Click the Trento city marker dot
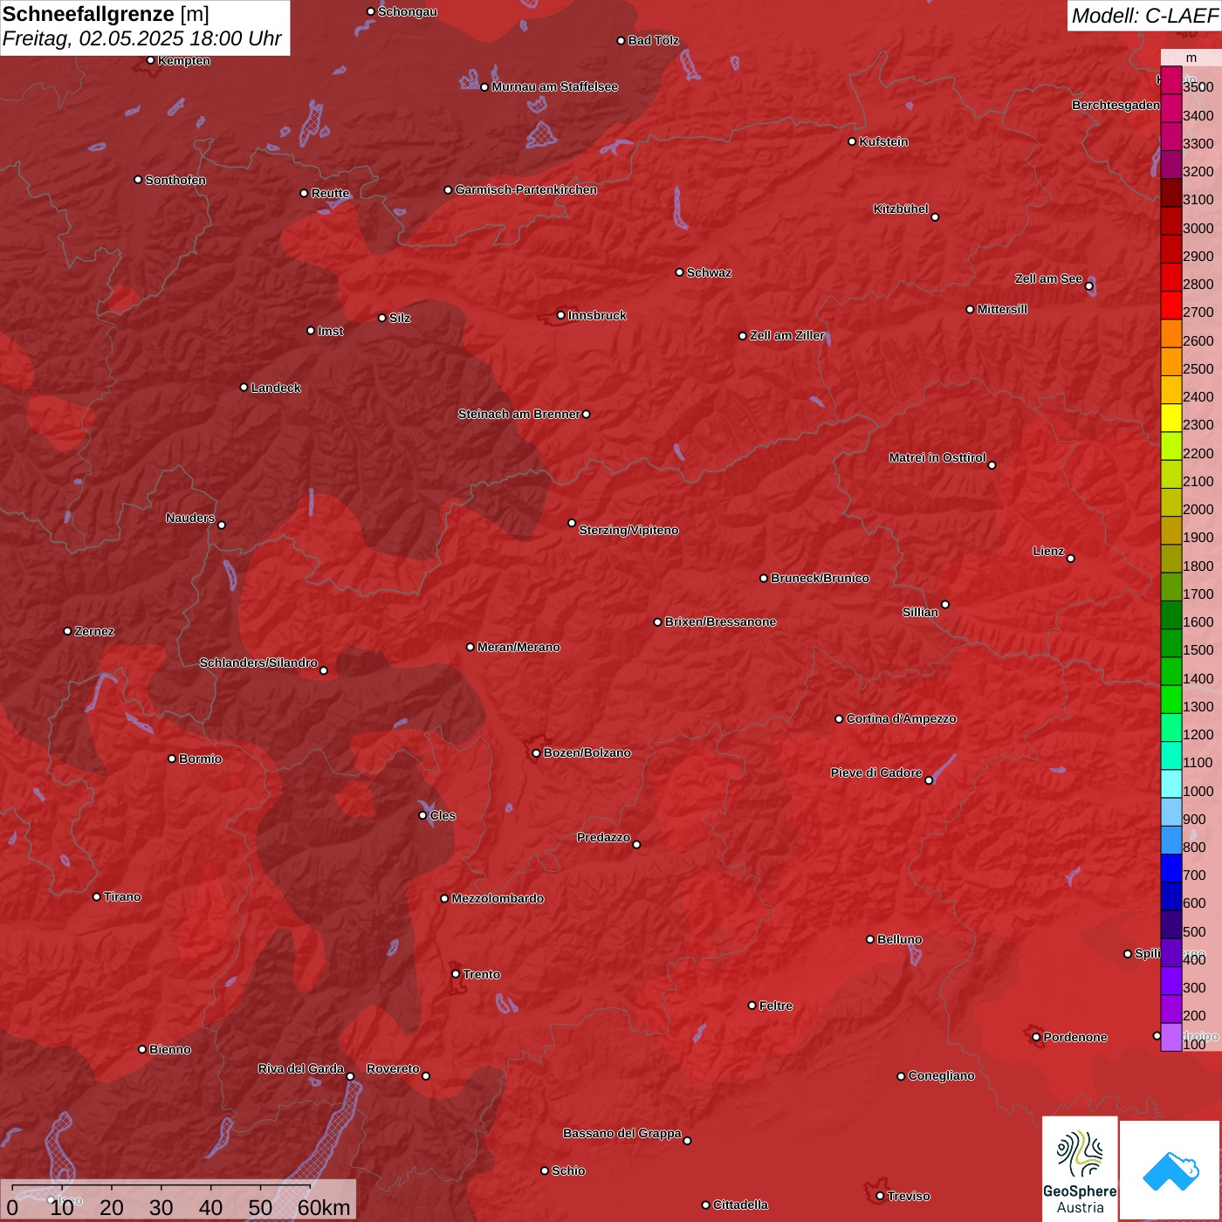The width and height of the screenshot is (1222, 1222). pos(456,974)
